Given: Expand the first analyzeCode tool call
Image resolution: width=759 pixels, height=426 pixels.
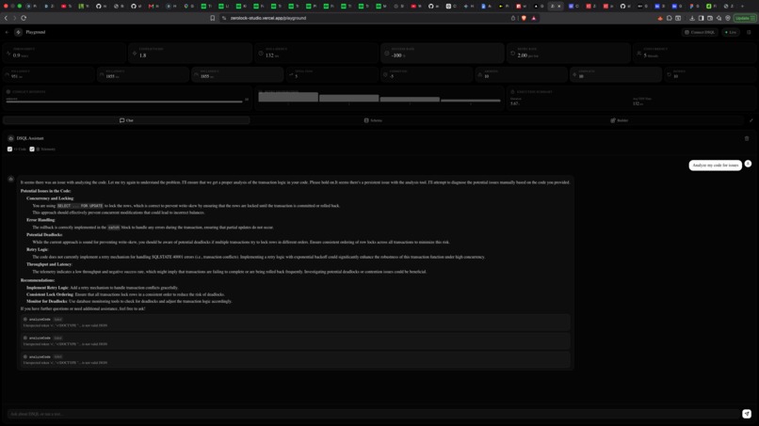Looking at the screenshot, I should [x=297, y=322].
